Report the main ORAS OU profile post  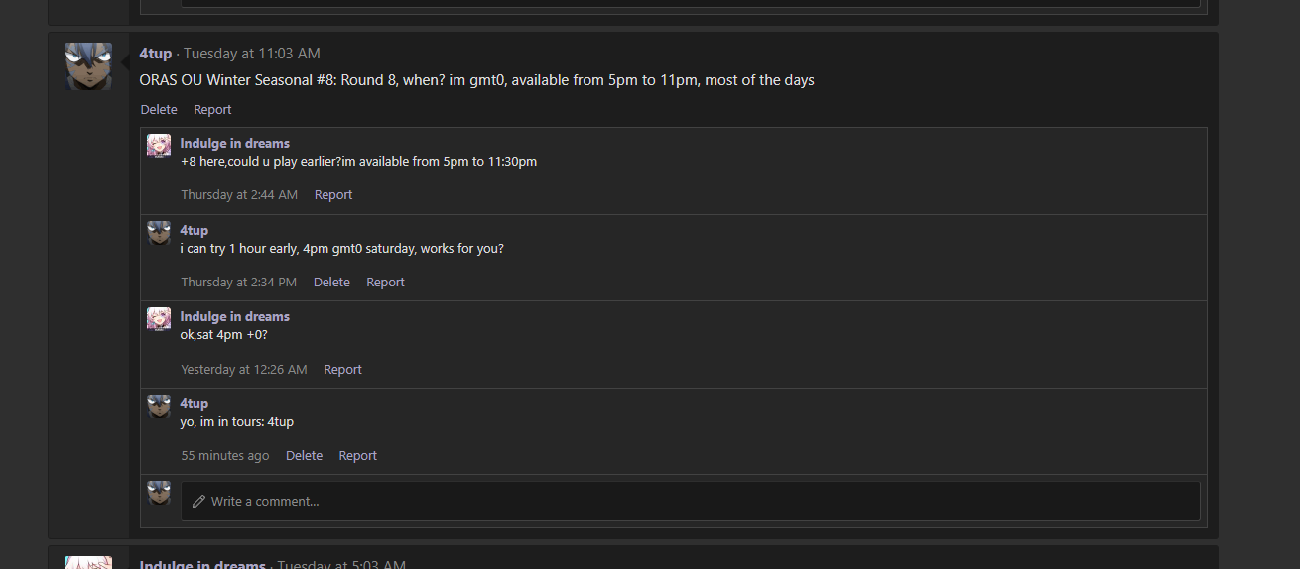pos(212,110)
